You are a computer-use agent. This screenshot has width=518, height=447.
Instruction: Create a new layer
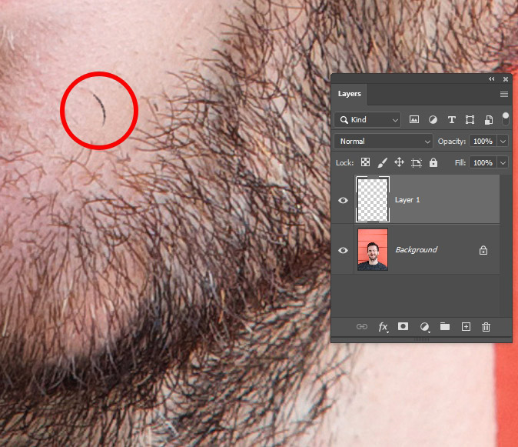(466, 327)
